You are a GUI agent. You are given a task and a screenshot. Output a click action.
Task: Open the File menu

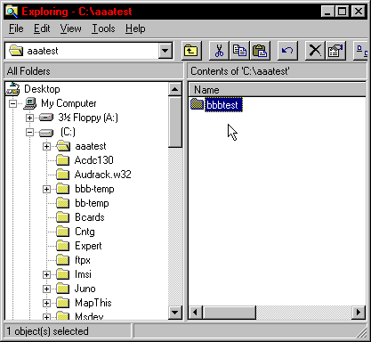point(16,28)
